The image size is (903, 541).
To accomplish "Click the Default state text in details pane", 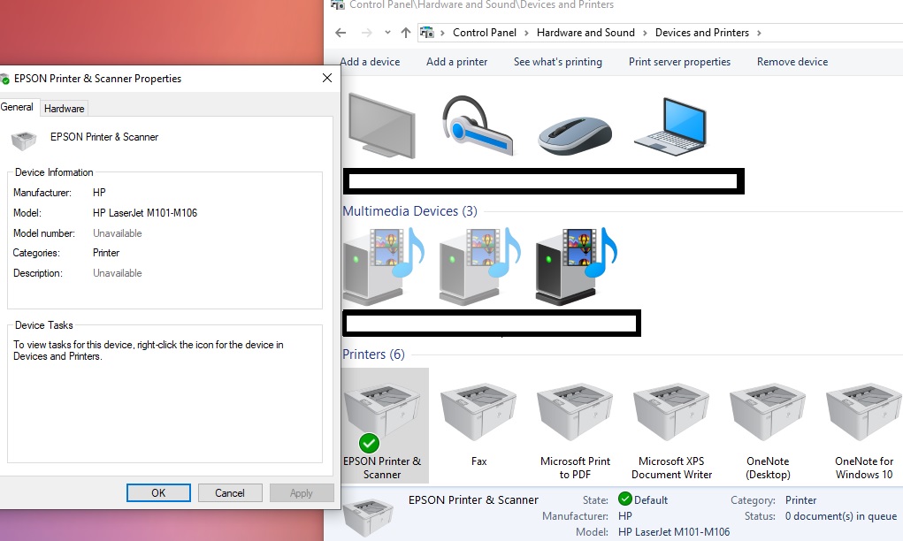I will pyautogui.click(x=651, y=500).
